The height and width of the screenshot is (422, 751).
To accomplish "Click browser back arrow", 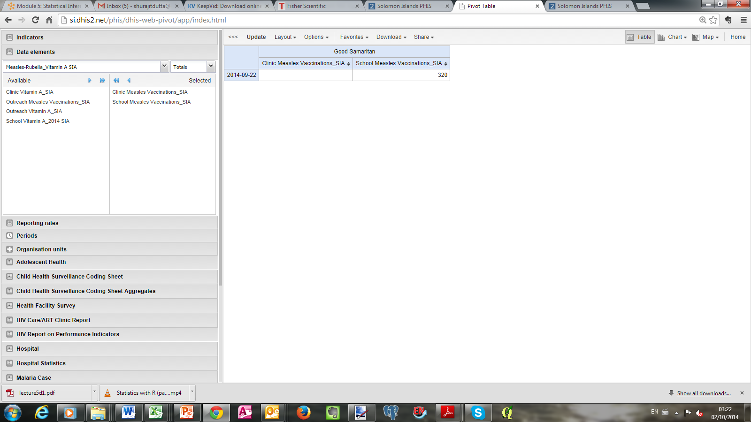I will pos(8,20).
